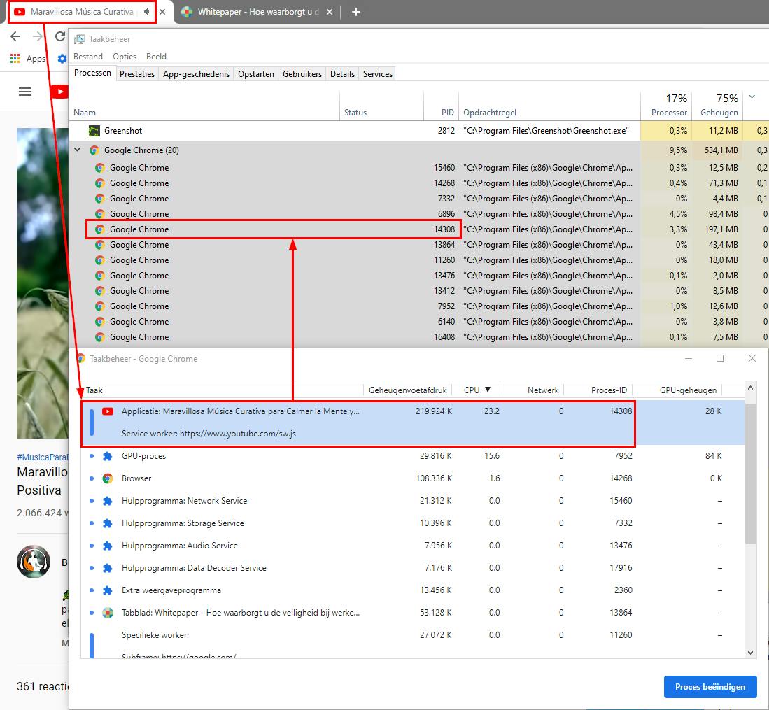This screenshot has height=710, width=769.
Task: Click the YouTube logo on the page
Action: tap(60, 92)
